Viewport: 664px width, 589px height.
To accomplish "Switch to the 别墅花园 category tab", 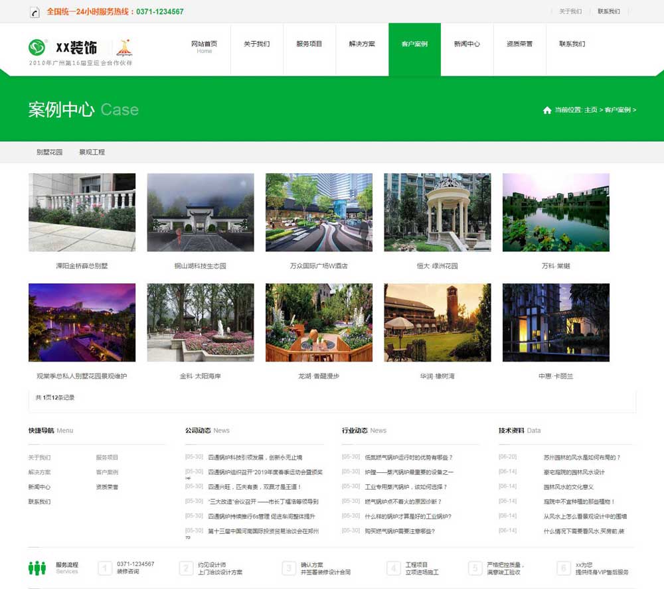I will click(50, 153).
